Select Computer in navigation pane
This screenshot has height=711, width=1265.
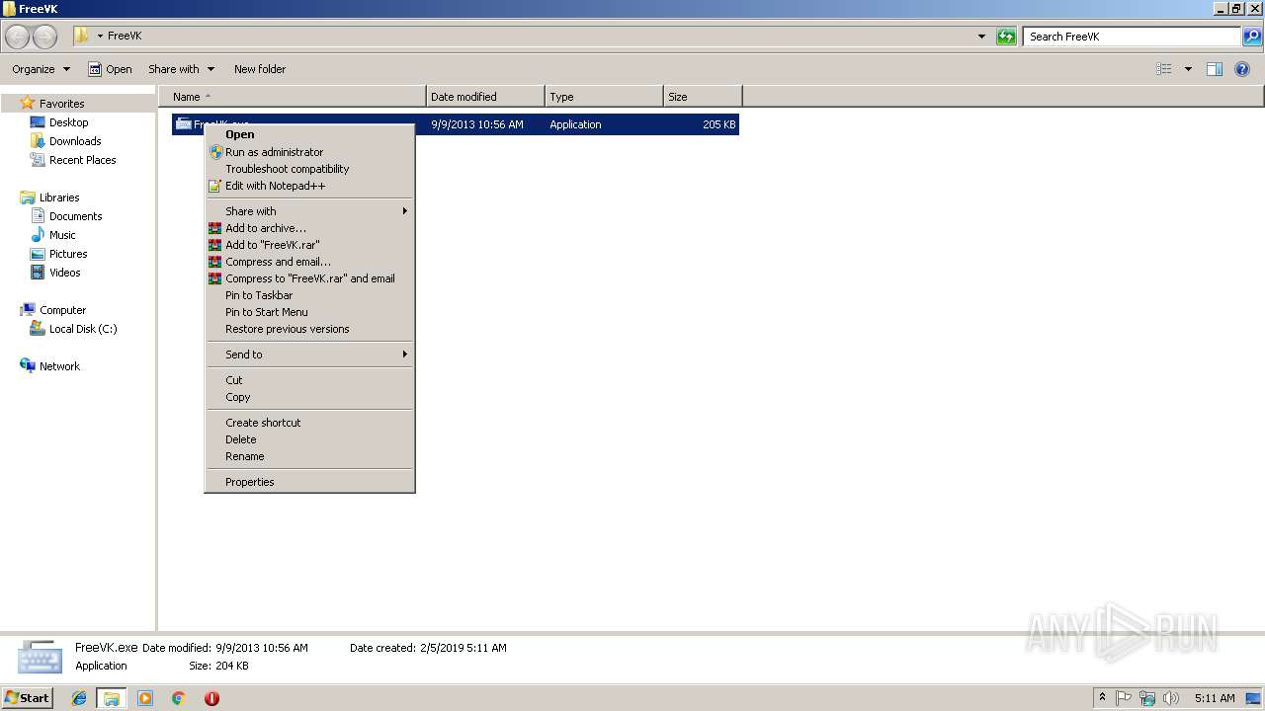click(x=62, y=310)
